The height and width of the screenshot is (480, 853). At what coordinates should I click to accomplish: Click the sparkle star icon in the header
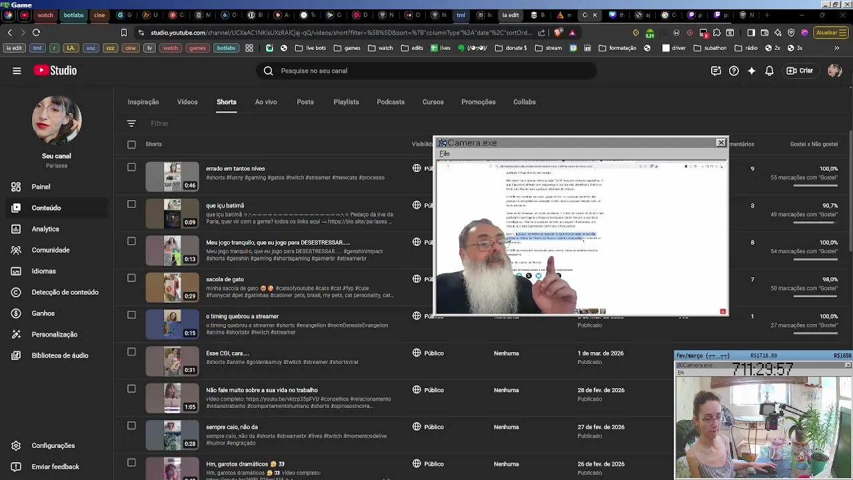752,71
